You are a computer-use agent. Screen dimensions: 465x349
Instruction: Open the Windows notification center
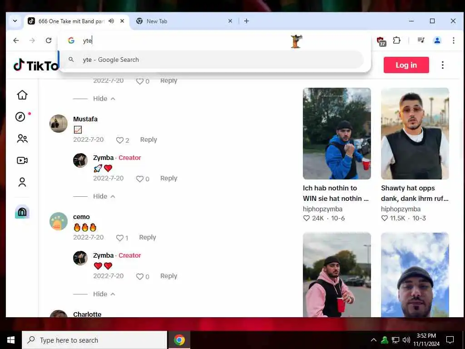(450, 340)
